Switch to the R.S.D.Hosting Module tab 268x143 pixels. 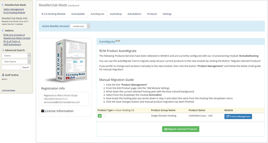point(54,14)
